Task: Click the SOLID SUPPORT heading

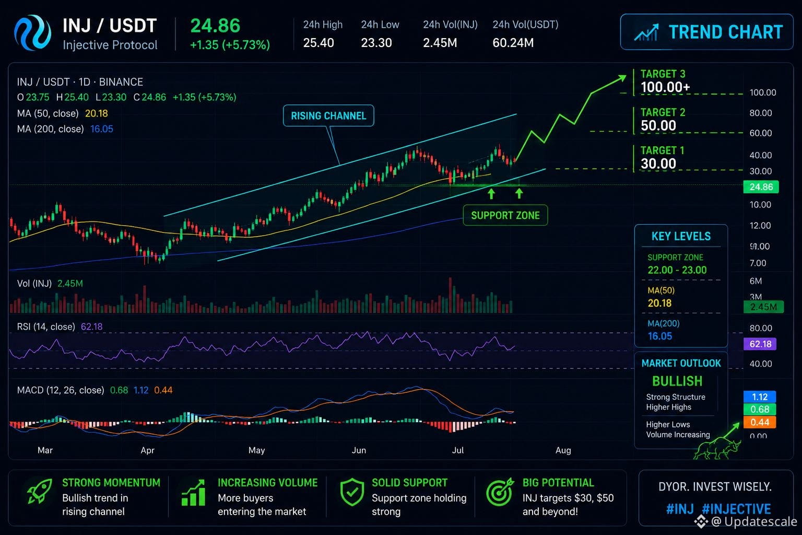Action: [x=409, y=483]
